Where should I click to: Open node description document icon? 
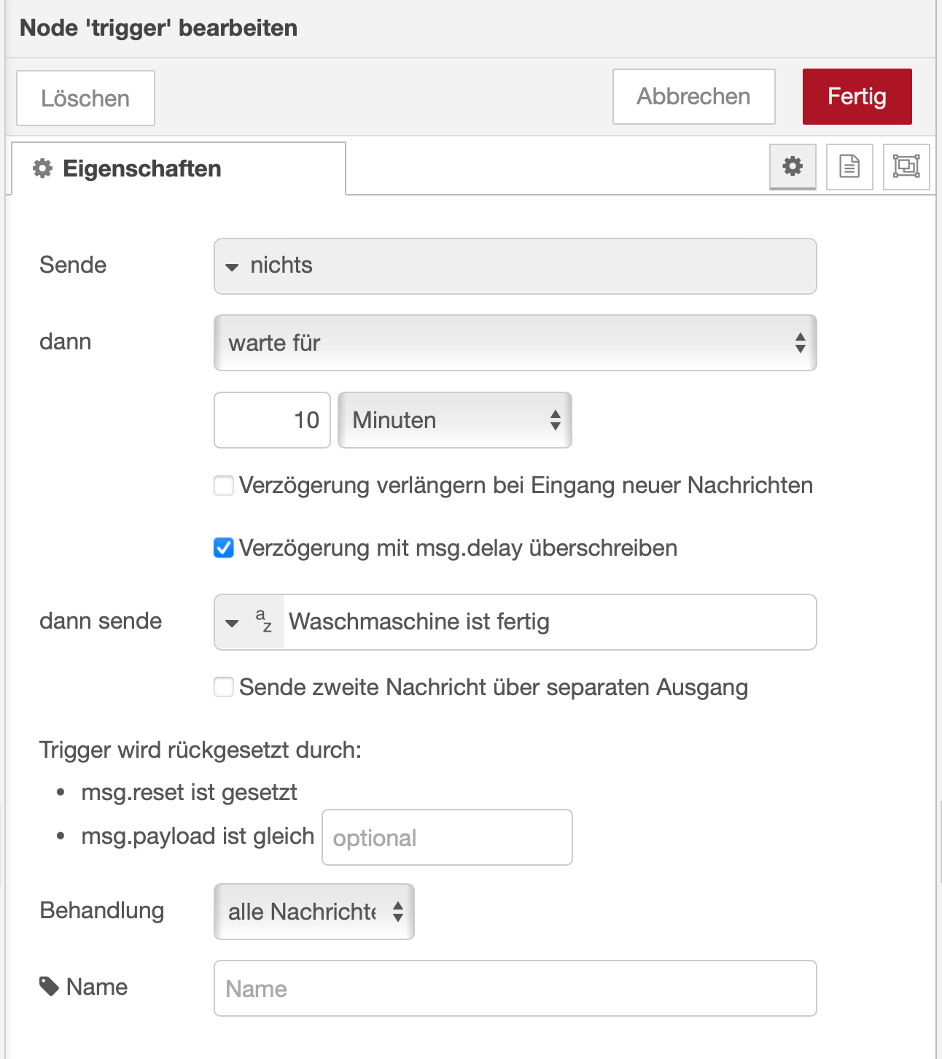pos(849,166)
